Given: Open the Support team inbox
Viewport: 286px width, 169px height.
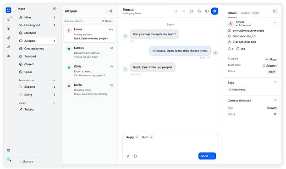Looking at the screenshot, I should point(37,87).
